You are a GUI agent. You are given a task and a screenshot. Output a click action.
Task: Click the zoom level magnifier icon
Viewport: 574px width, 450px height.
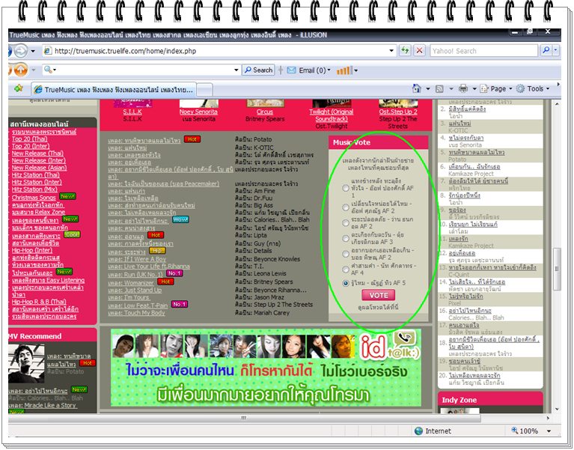tap(515, 431)
